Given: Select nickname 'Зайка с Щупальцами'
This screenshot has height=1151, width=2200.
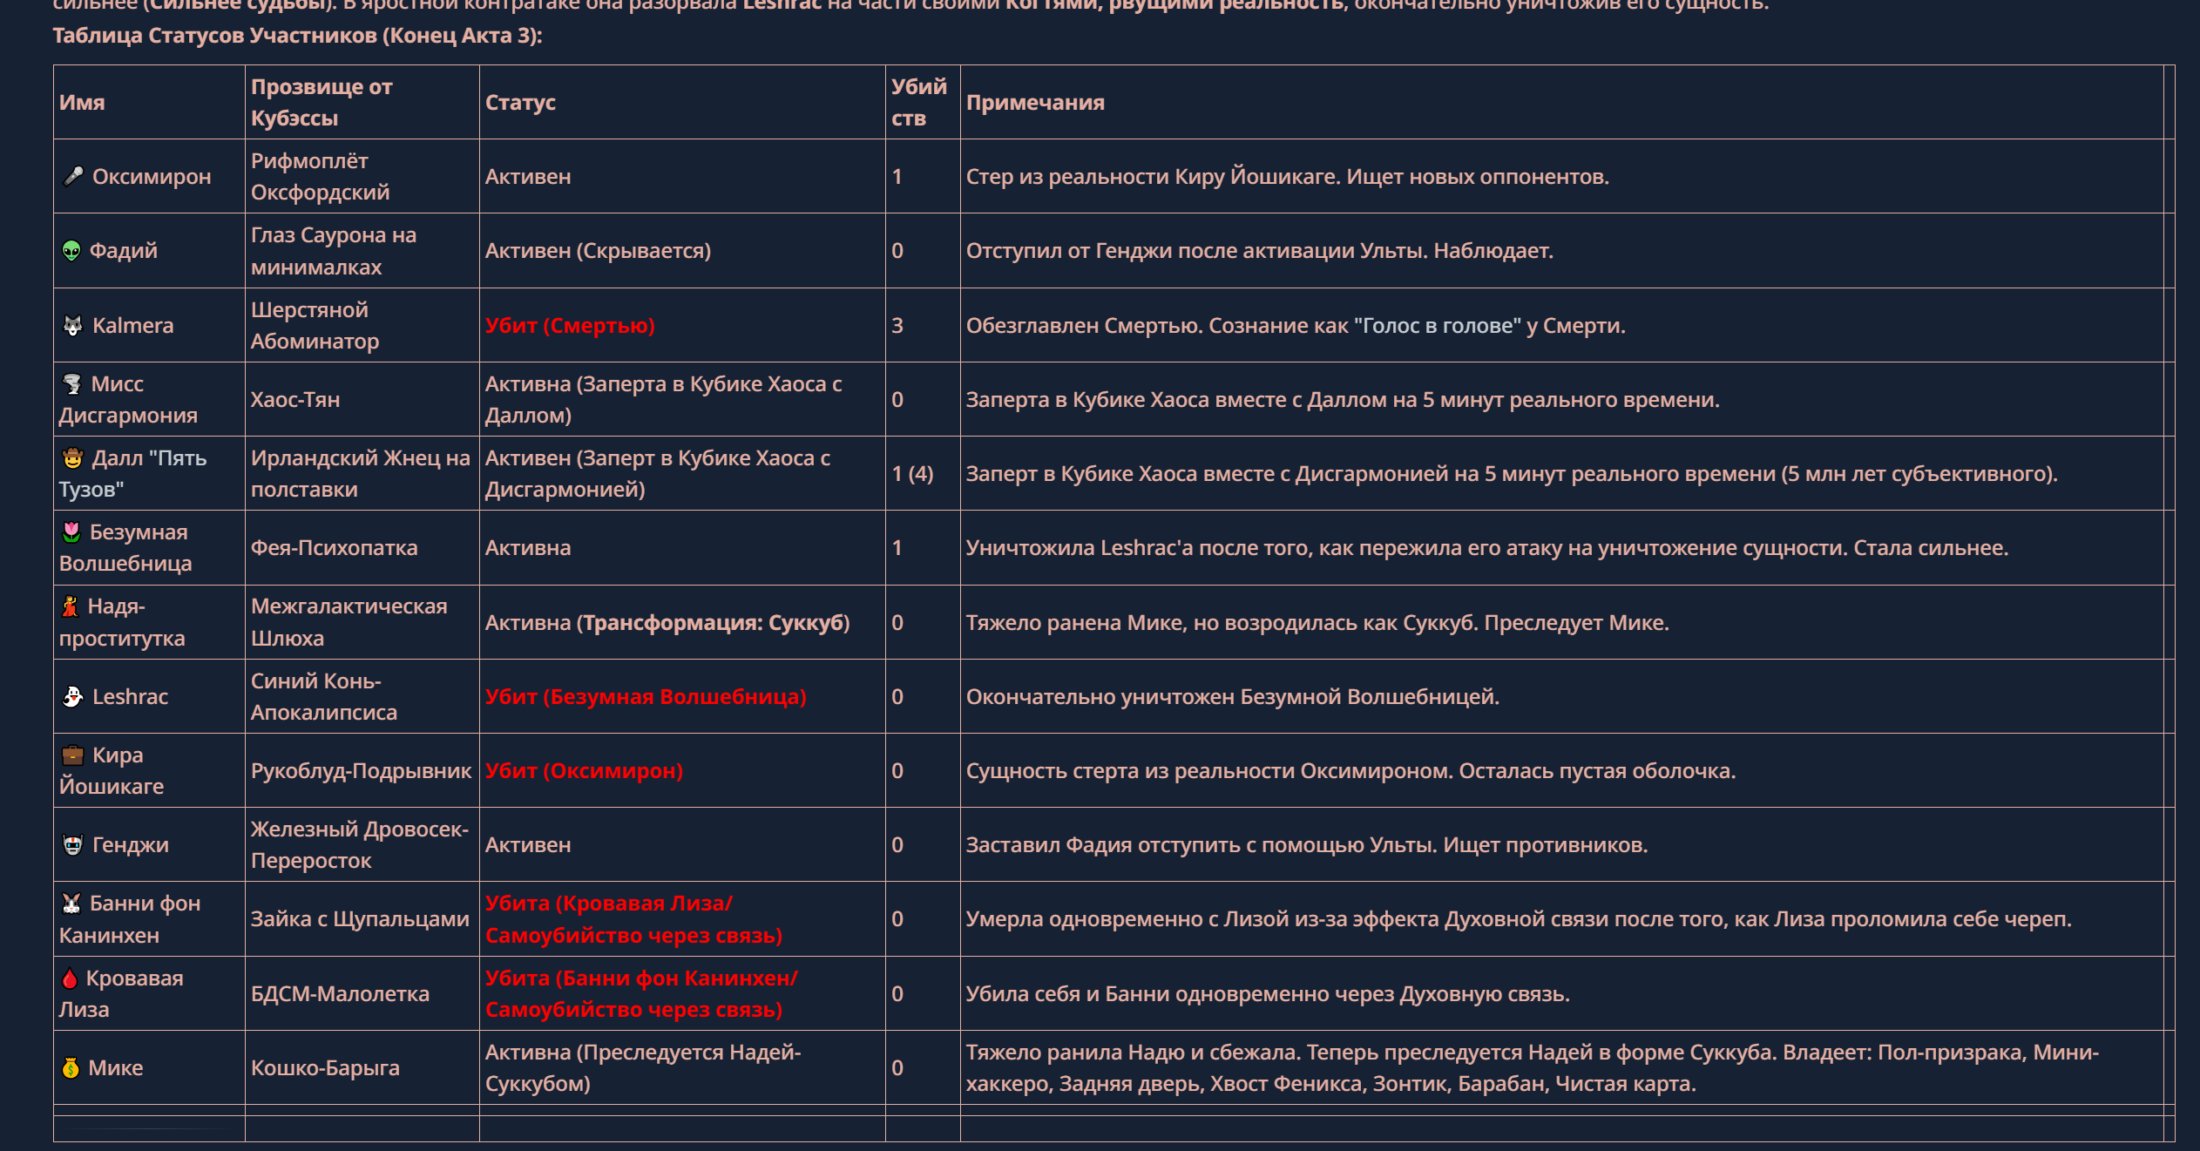Looking at the screenshot, I should click(360, 919).
